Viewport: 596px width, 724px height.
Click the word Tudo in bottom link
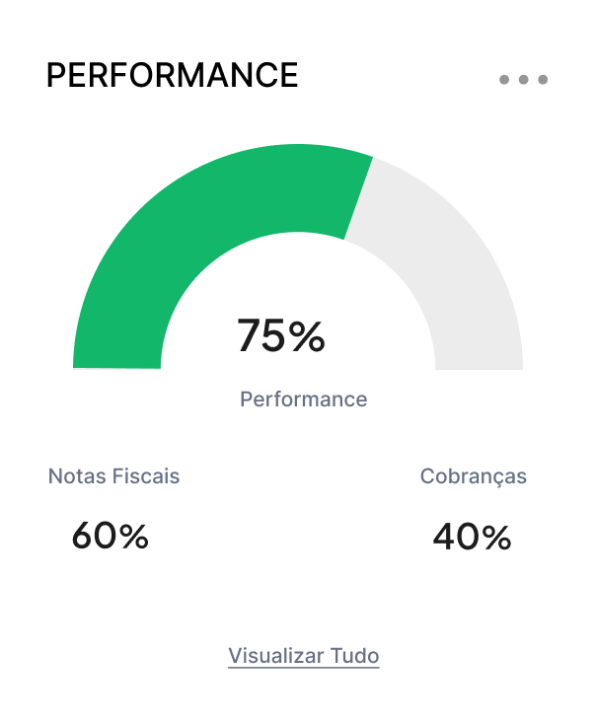coord(355,656)
